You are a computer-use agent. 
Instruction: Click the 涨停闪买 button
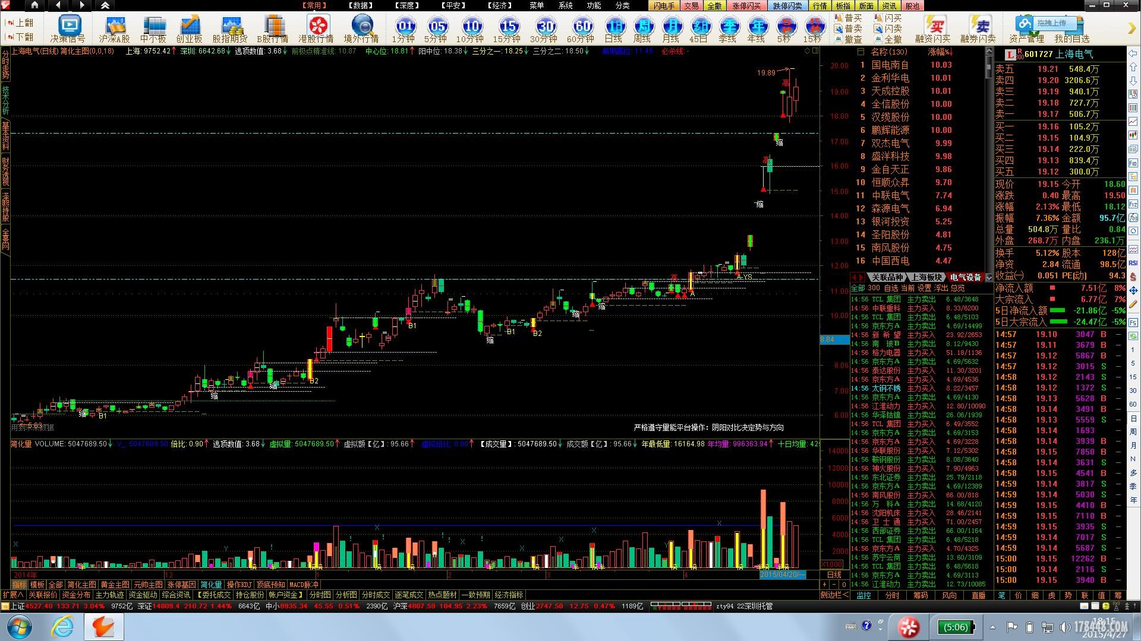tap(746, 5)
